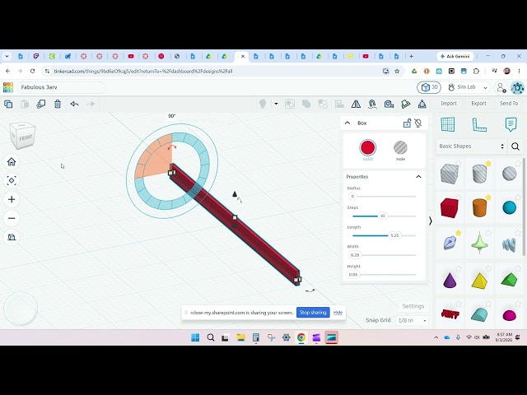Open the user profile avatar
The height and width of the screenshot is (395, 527).
[x=517, y=88]
